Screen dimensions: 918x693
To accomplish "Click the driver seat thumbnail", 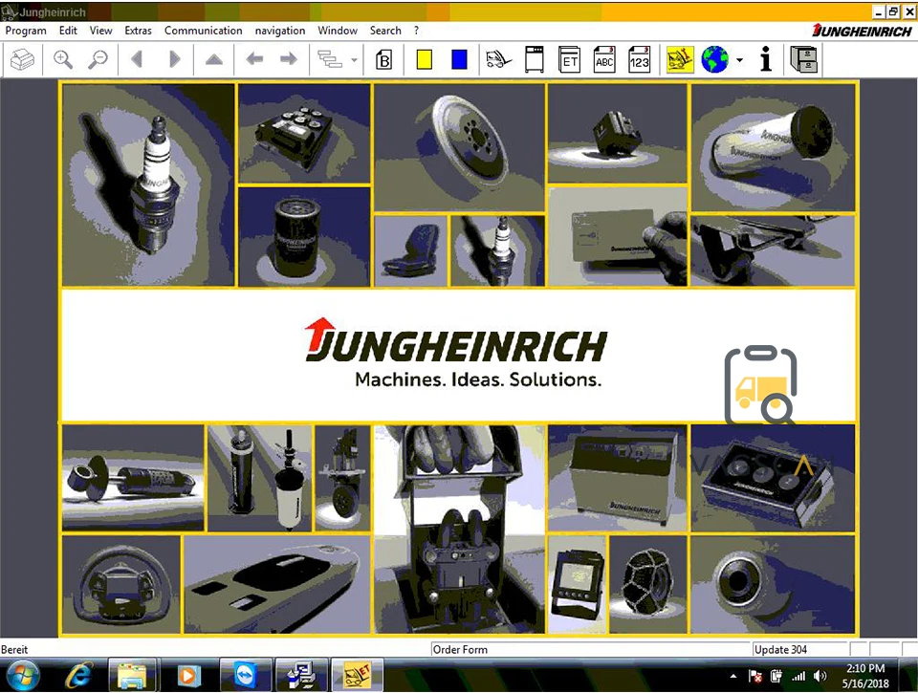I will click(410, 250).
